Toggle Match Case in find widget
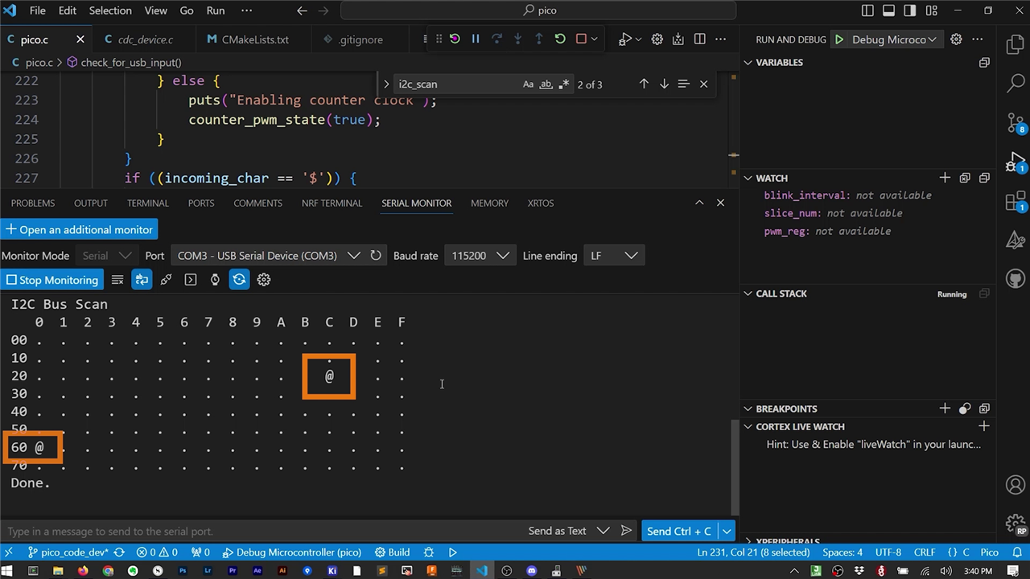 528,84
